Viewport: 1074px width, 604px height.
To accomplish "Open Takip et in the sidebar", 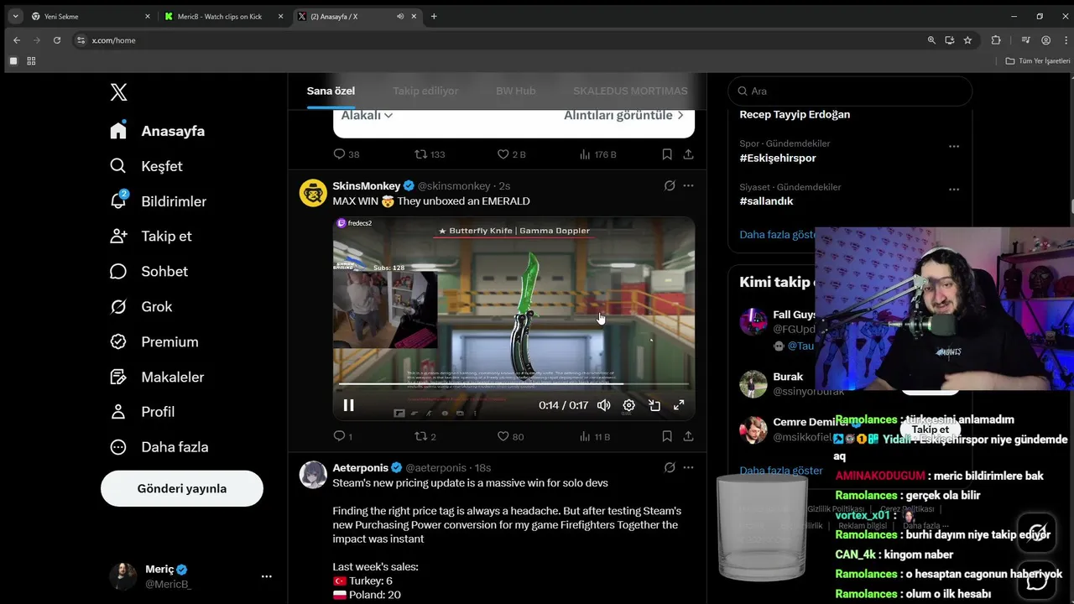I will pos(151,236).
